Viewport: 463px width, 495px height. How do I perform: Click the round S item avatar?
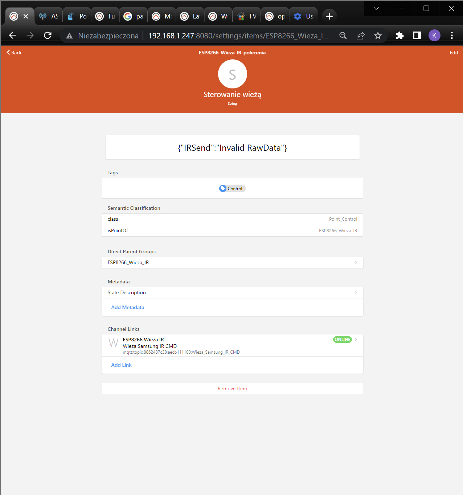(x=232, y=74)
